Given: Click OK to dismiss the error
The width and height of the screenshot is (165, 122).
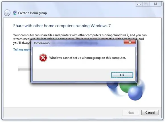Looking at the screenshot, I should [x=122, y=75].
